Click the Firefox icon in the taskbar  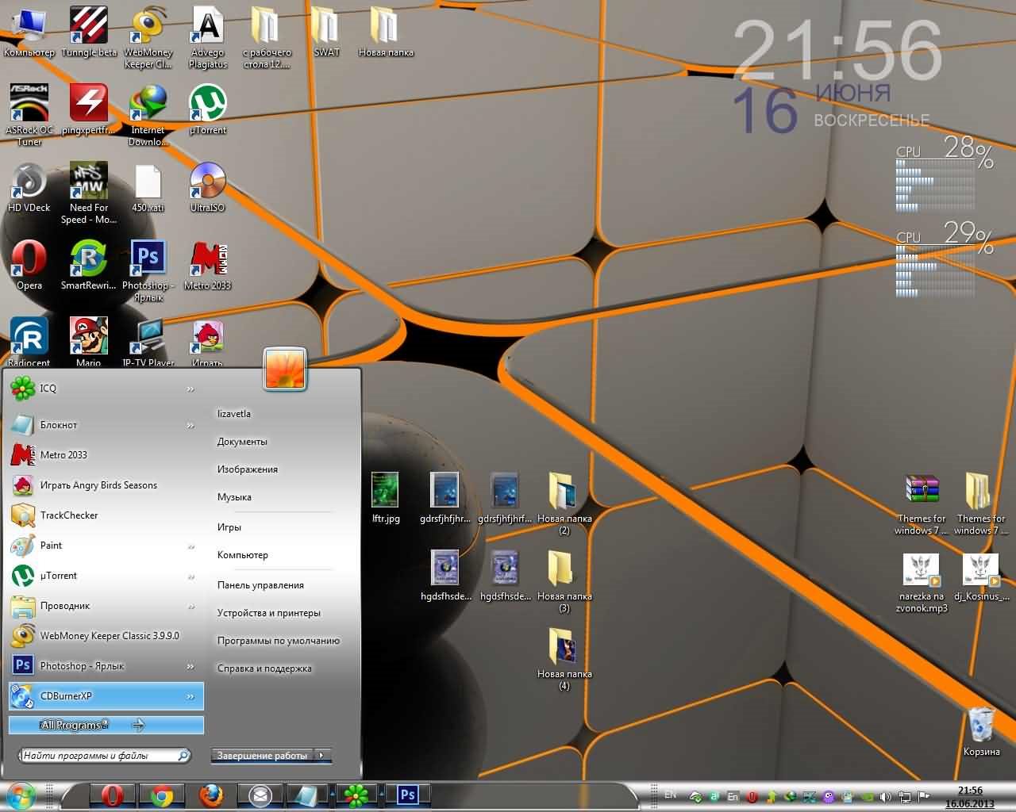coord(211,795)
